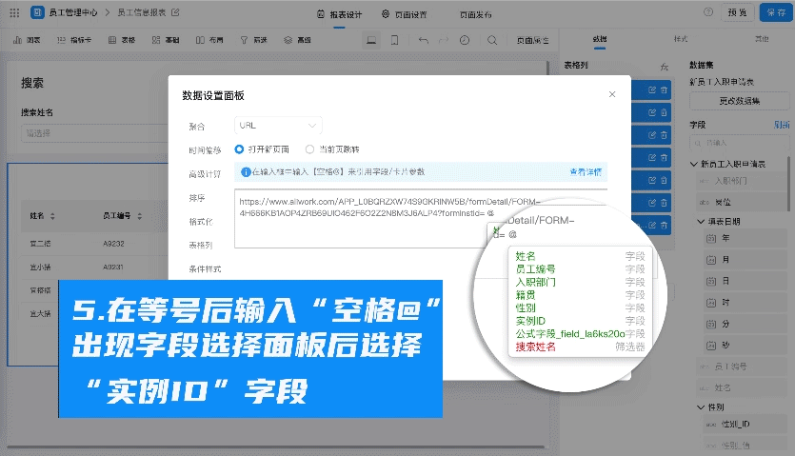This screenshot has width=795, height=456.
Task: Switch to the 页面设置 tab
Action: tap(405, 14)
